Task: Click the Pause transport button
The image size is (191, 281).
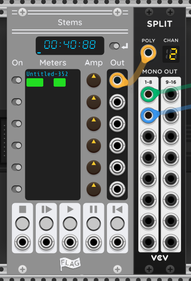Action: tap(94, 224)
